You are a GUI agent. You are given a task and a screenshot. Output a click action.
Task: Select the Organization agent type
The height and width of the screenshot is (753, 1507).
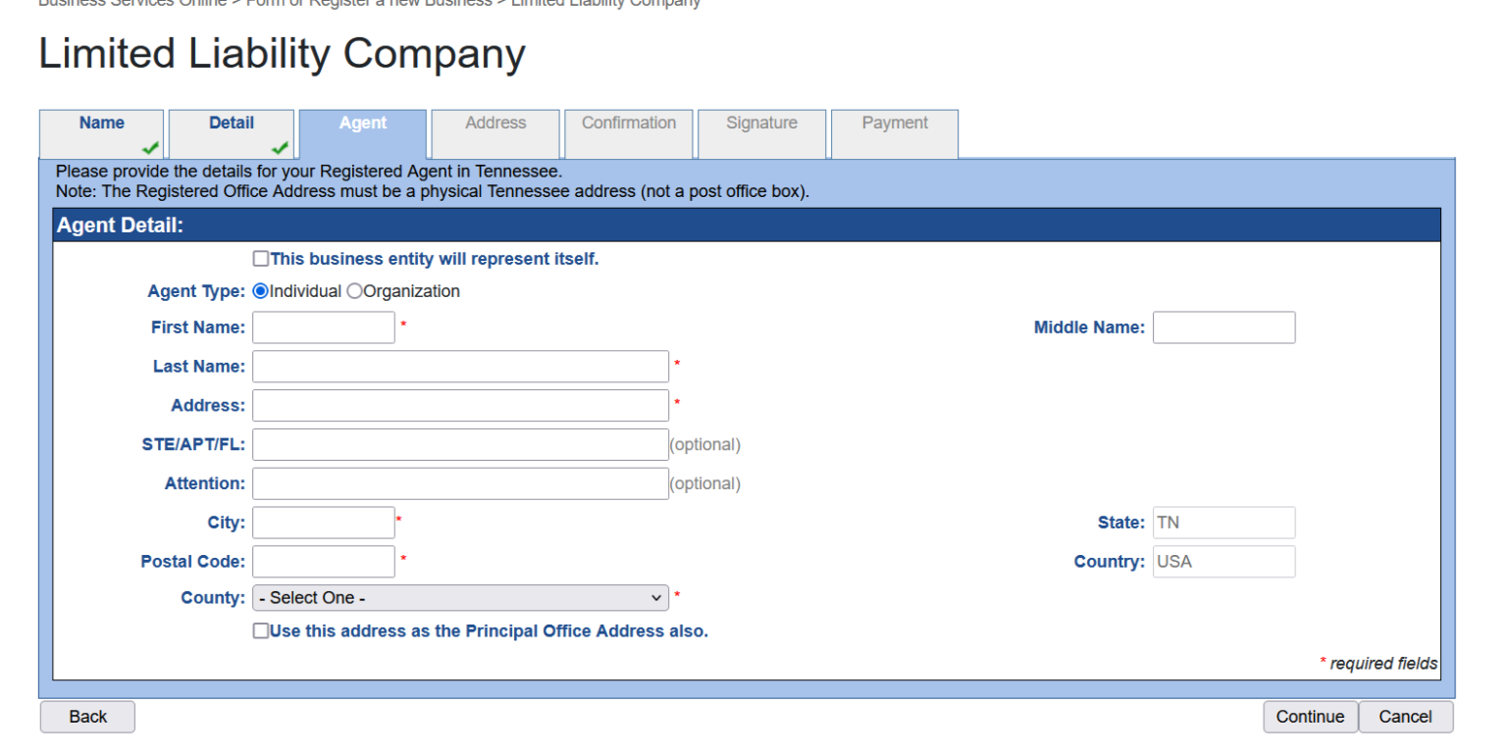355,290
